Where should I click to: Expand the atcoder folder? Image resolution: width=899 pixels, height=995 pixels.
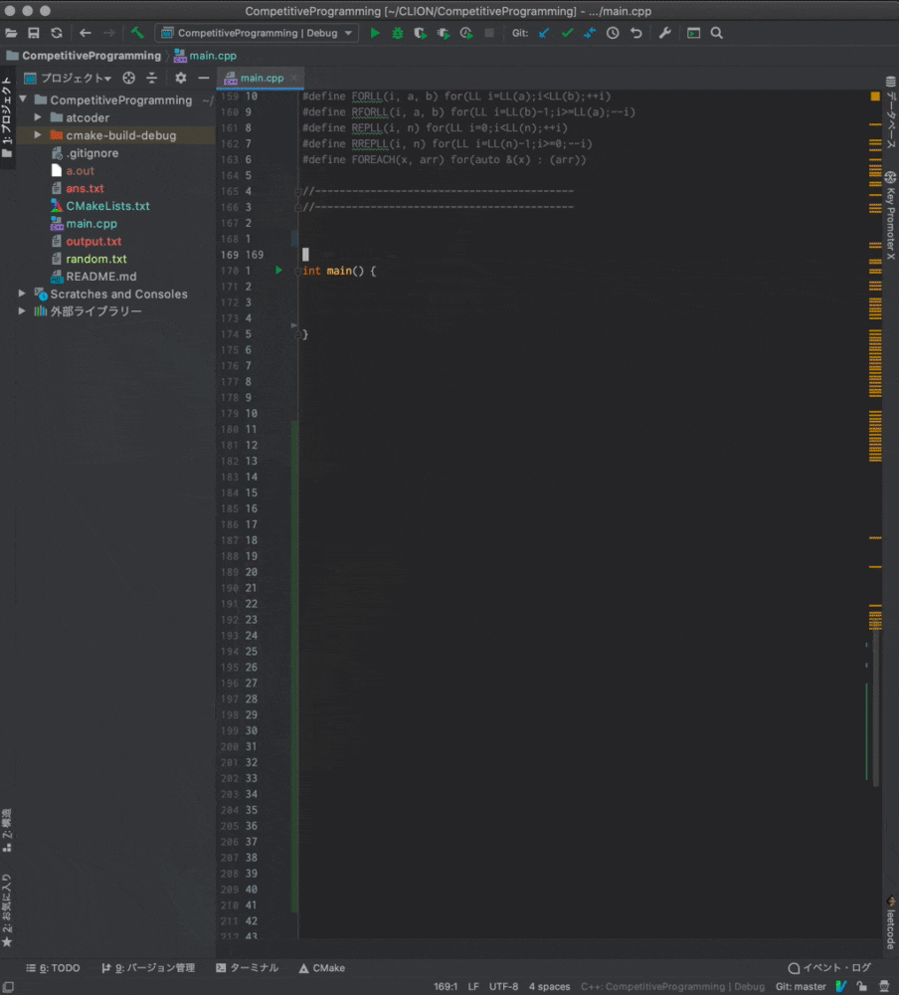(38, 117)
